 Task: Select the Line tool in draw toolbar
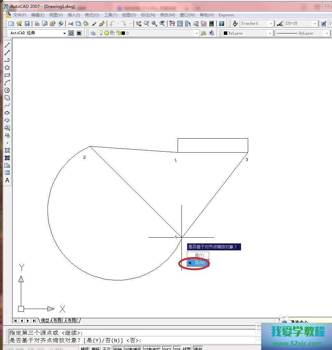coord(7,45)
